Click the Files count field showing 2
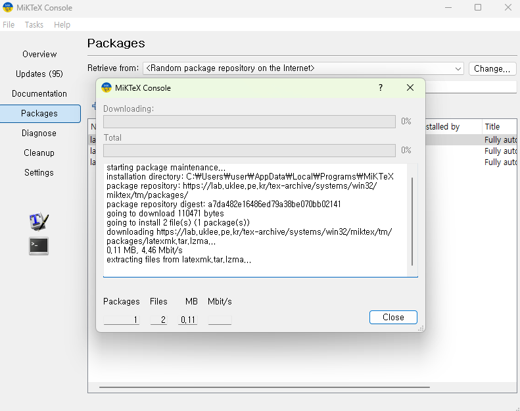This screenshot has width=520, height=411. pos(158,320)
